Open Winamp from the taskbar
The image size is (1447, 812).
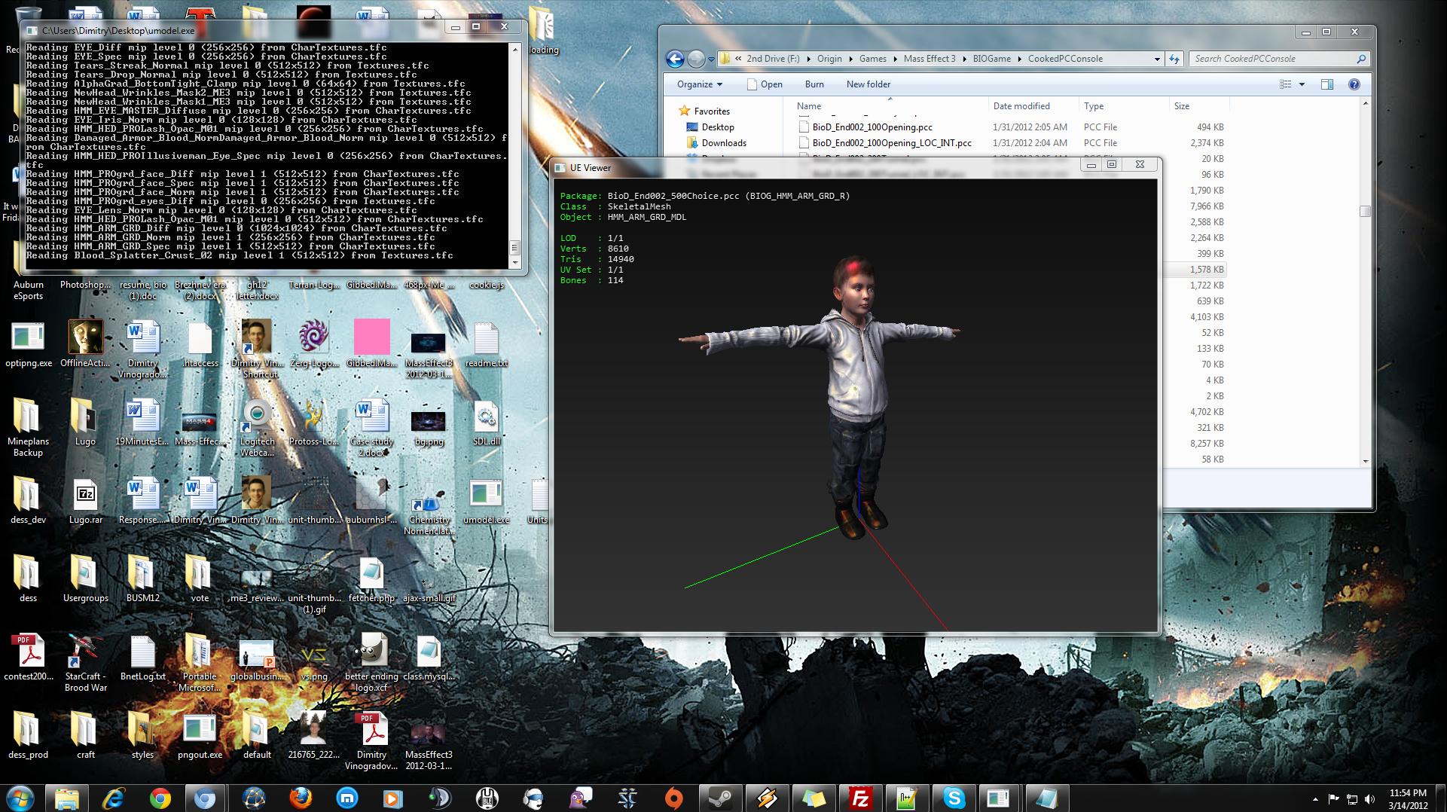click(x=767, y=798)
